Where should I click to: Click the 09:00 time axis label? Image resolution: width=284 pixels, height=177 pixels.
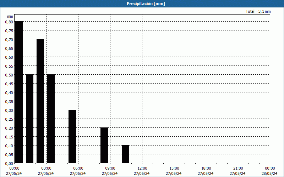pyautogui.click(x=110, y=169)
